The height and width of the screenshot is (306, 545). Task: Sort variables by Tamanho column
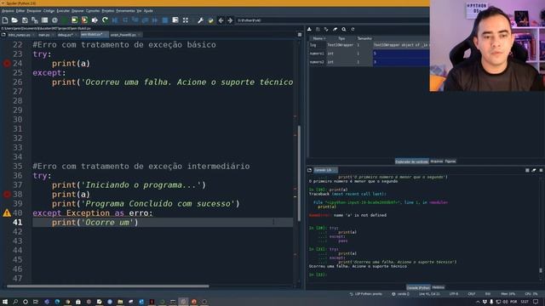click(364, 38)
